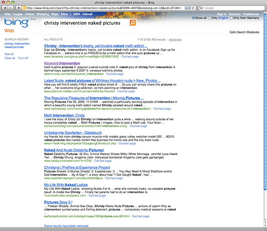Open Meth Intervention: Cristy result
This screenshot has height=231, width=267.
[64, 115]
